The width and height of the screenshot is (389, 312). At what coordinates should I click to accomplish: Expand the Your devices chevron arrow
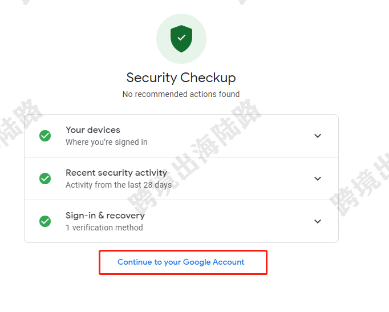point(318,136)
